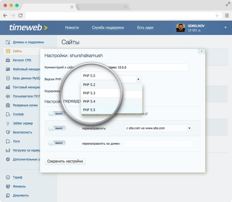
Task: Expand the site.com на www.site.com dropdown
Action: coord(189,128)
